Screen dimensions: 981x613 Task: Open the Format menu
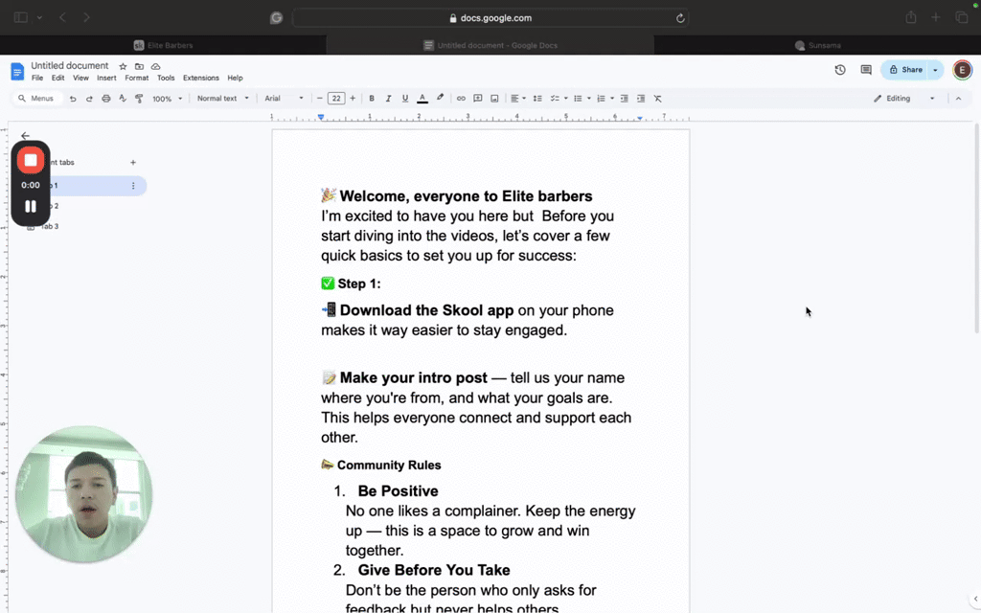136,79
